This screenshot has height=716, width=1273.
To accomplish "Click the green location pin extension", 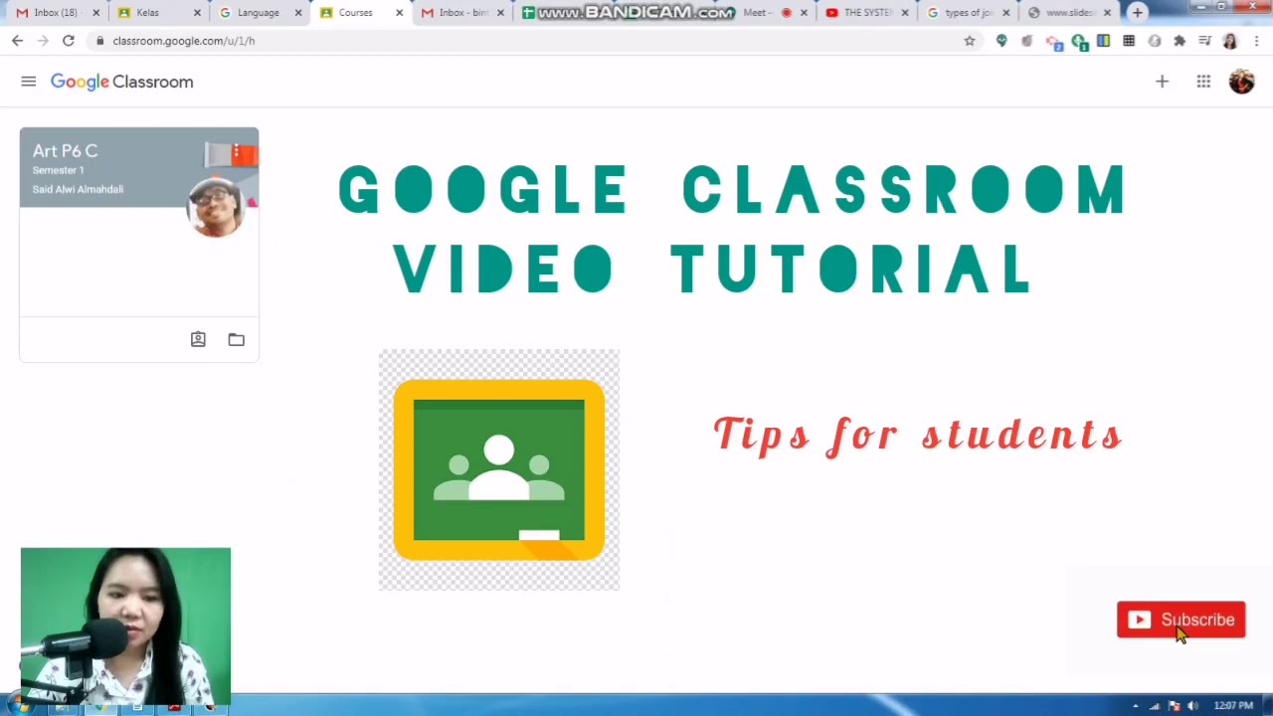I will pos(1001,41).
